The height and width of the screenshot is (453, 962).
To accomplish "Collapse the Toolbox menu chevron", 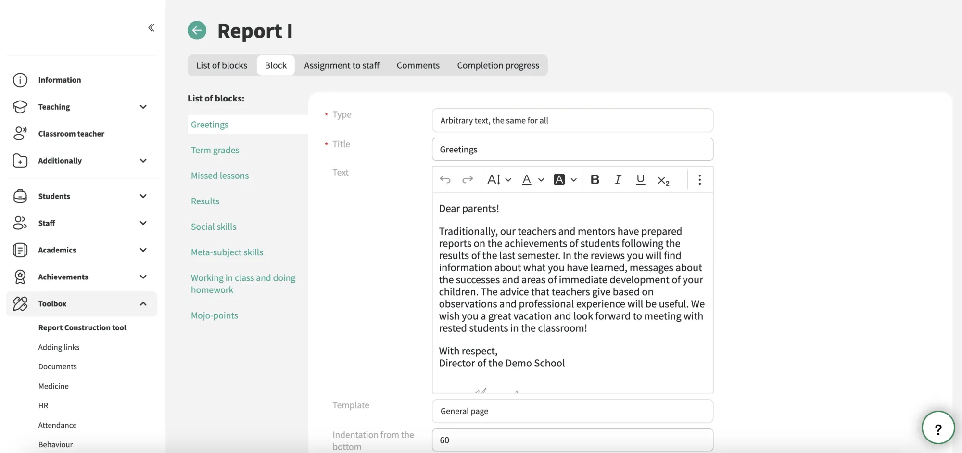I will click(x=143, y=304).
